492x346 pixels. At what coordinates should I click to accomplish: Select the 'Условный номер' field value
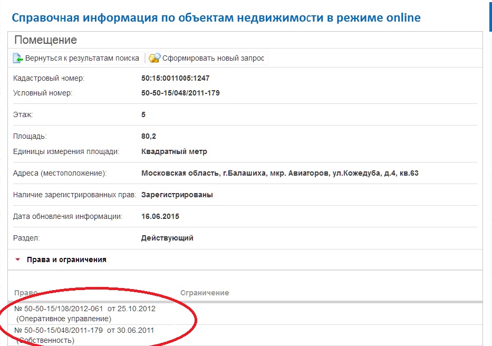180,93
